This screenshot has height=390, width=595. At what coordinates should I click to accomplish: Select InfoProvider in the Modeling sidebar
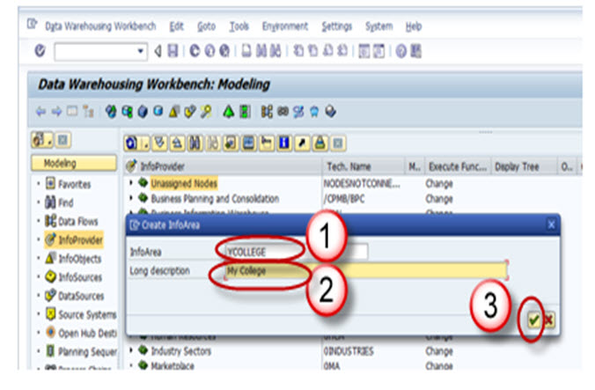(x=79, y=239)
